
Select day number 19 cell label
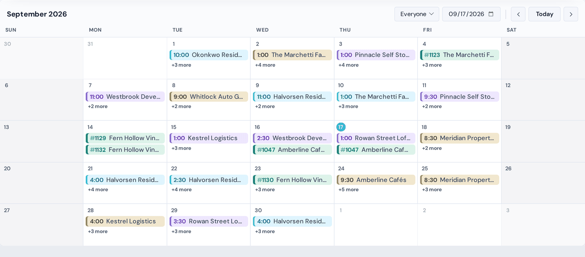508,127
